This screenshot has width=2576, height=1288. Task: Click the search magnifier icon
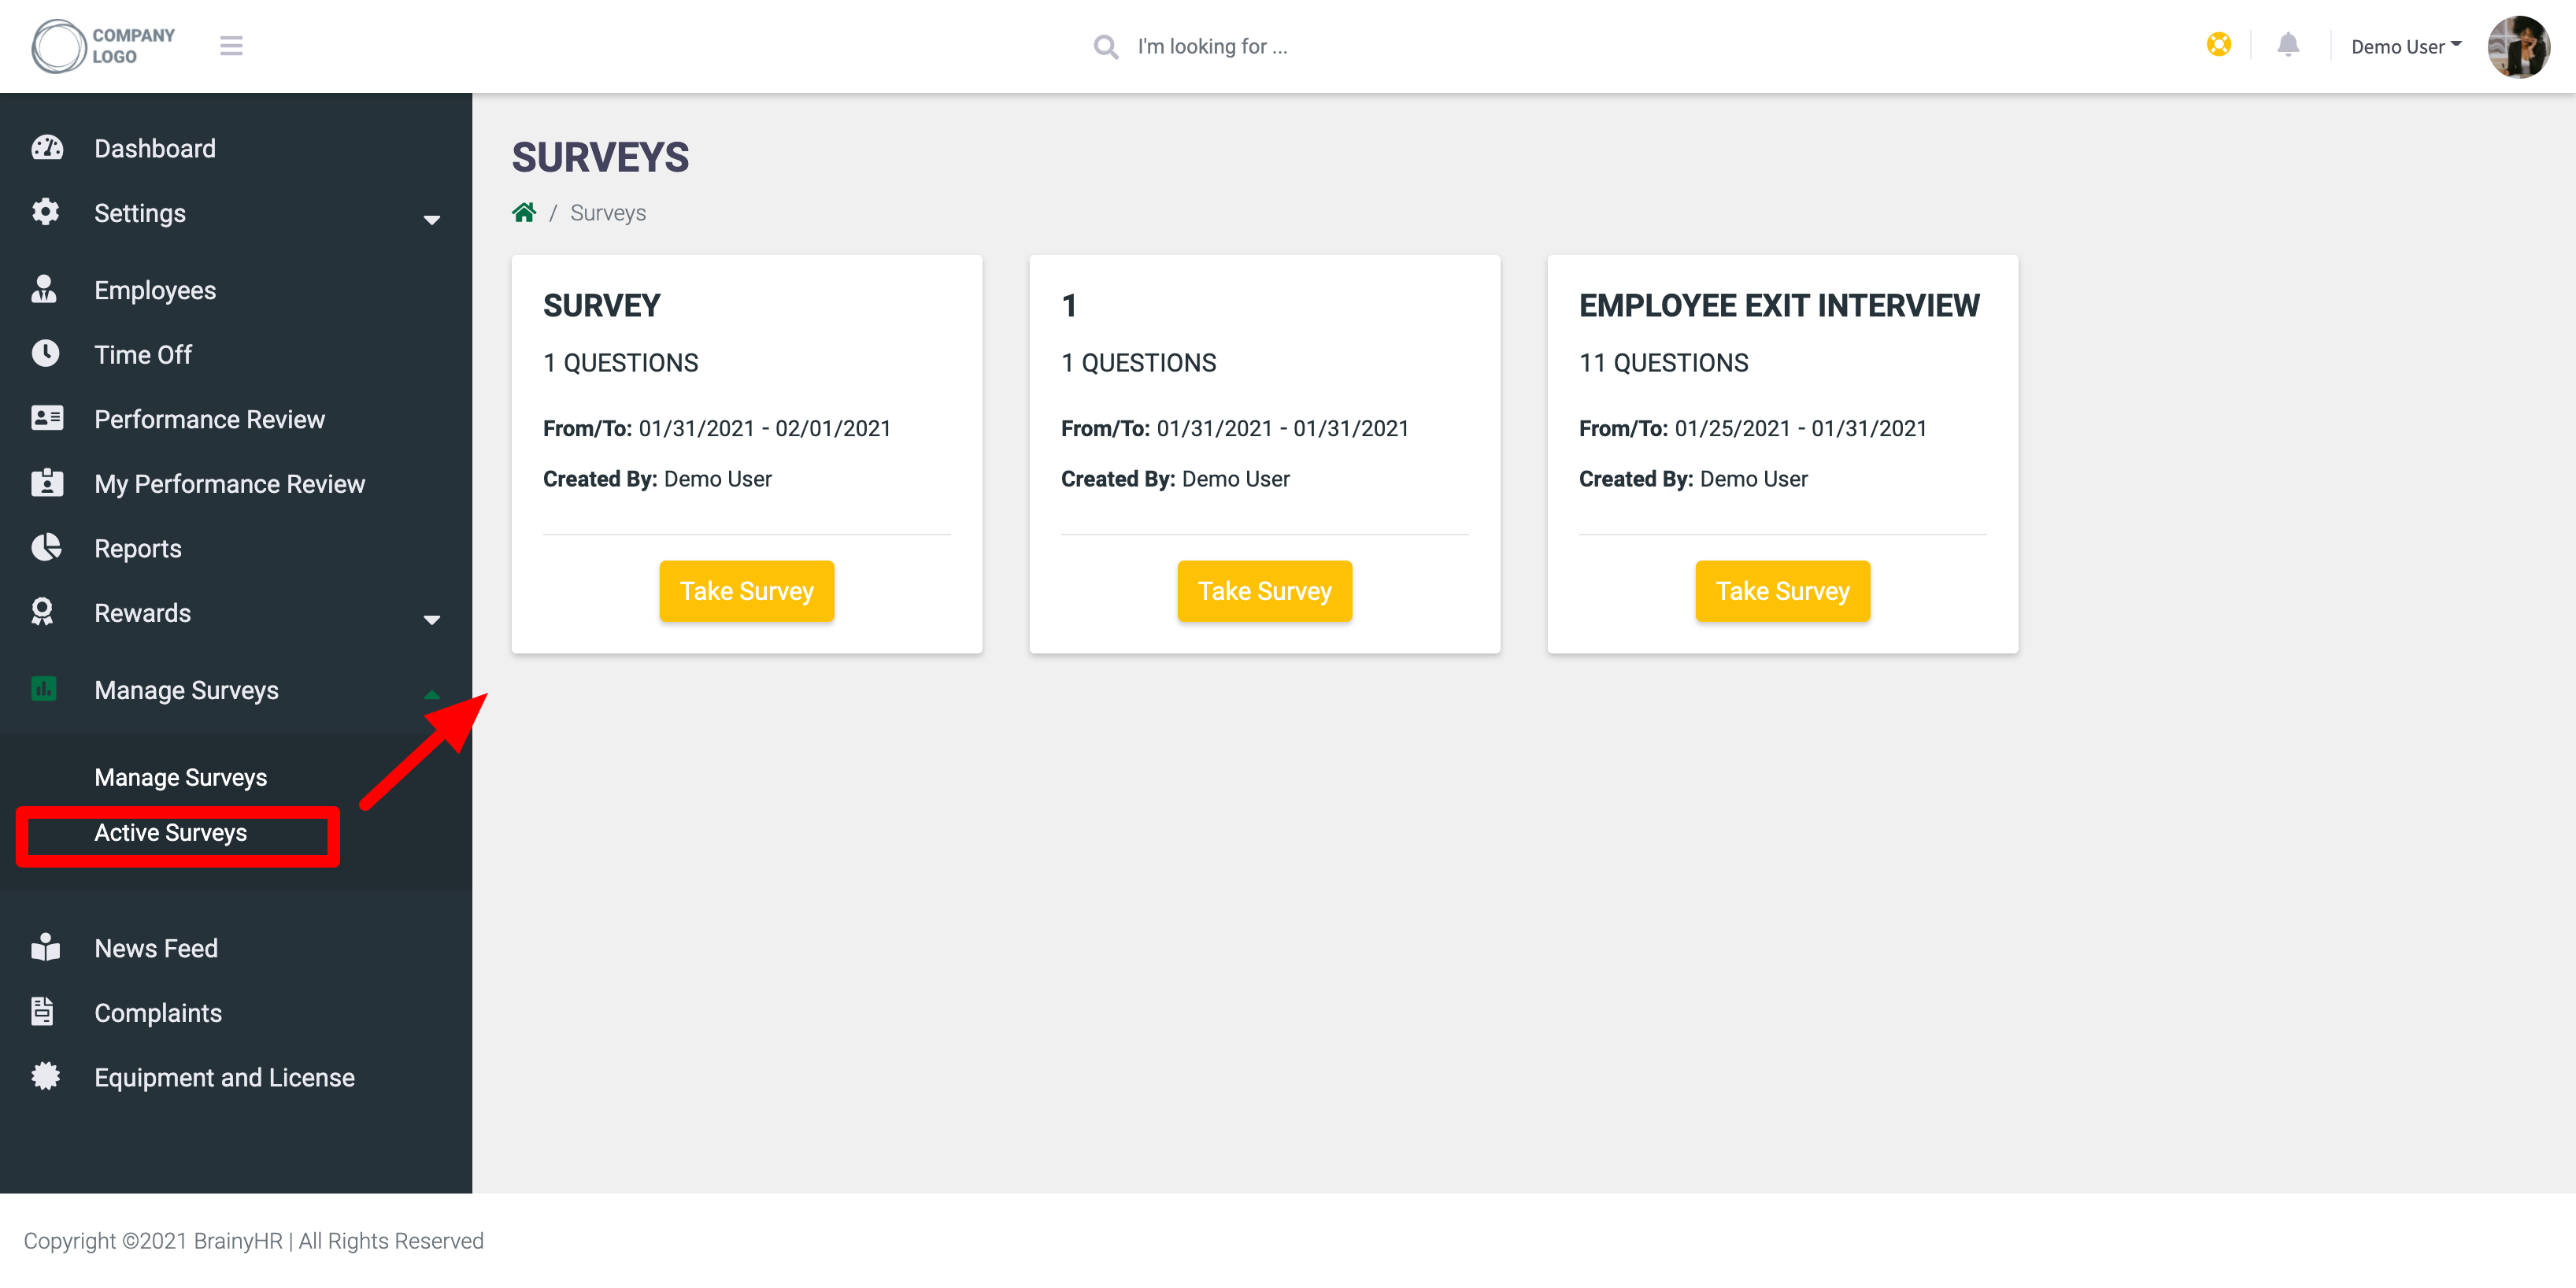click(x=1105, y=47)
